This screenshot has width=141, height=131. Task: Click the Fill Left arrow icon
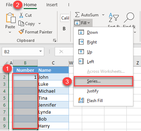pos(81,61)
